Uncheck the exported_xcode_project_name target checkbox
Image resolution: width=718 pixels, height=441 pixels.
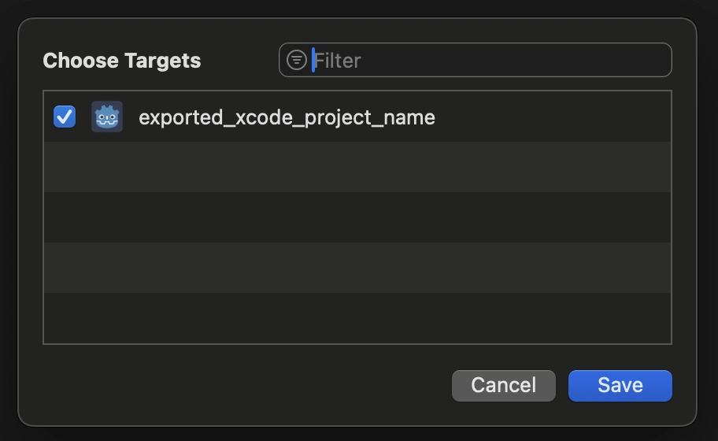click(x=65, y=117)
